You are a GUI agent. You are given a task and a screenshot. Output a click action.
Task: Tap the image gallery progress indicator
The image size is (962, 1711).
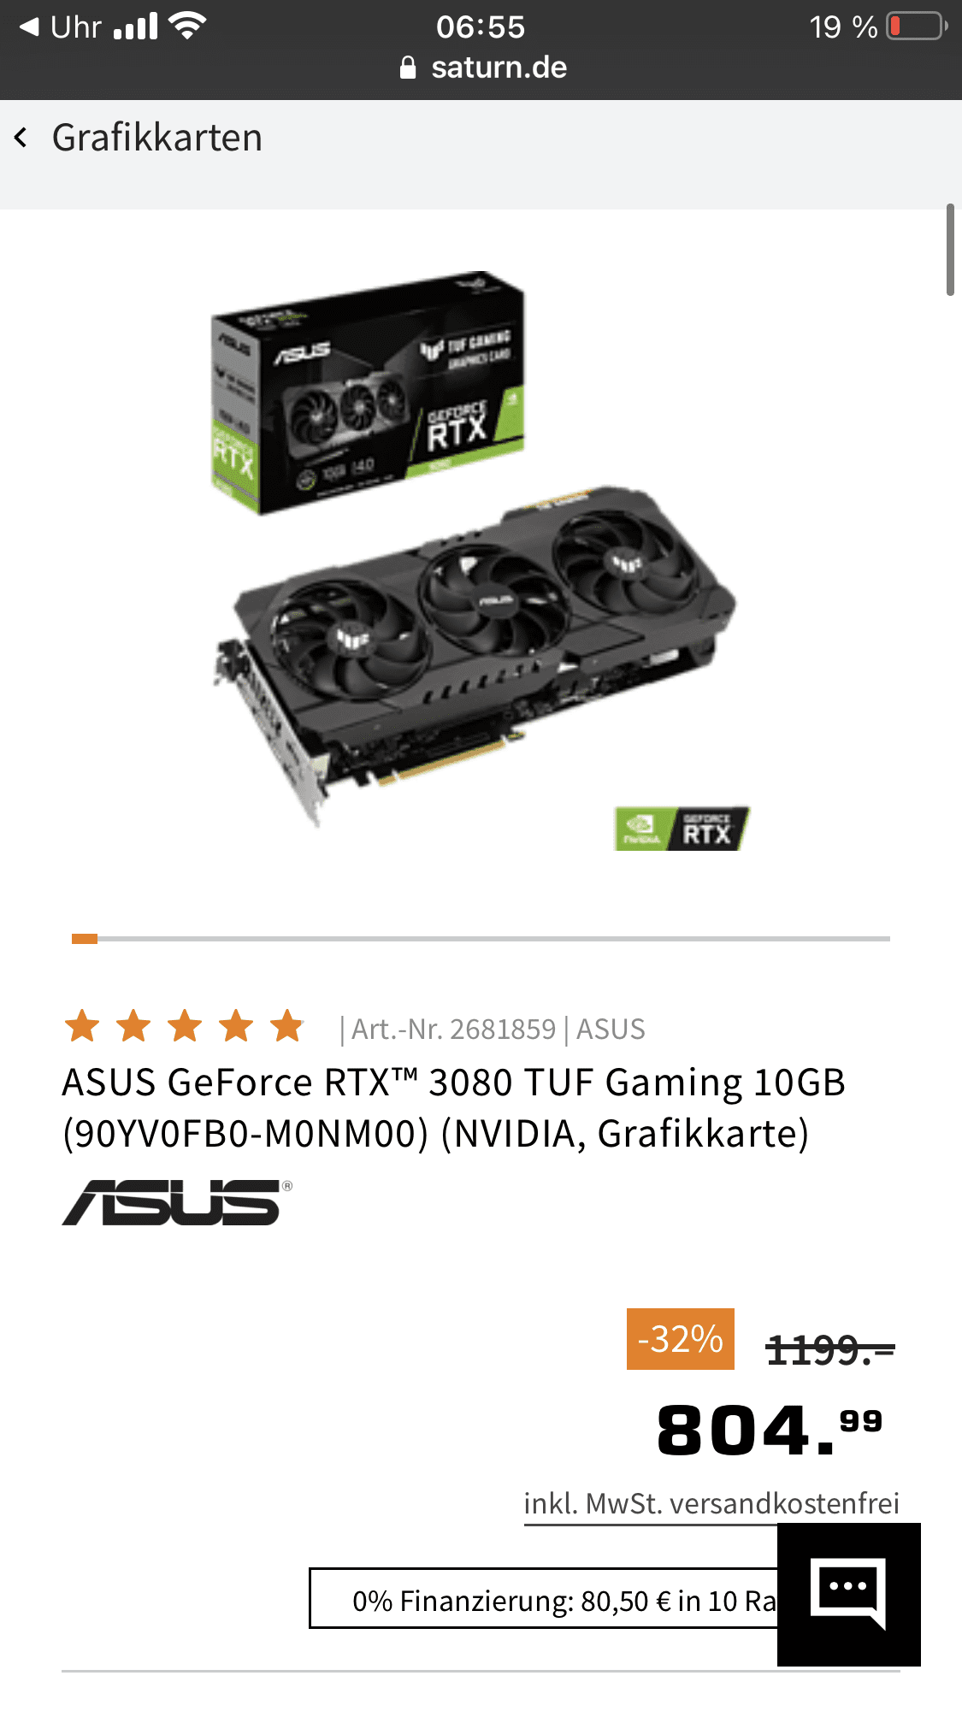coord(481,939)
